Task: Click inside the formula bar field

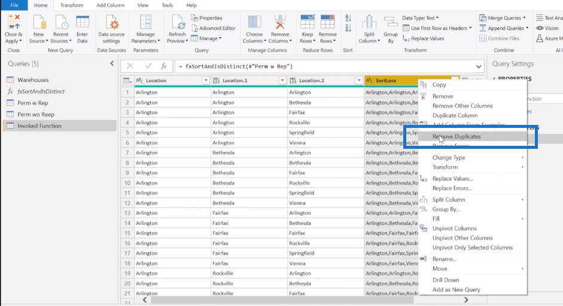Action: [325, 66]
